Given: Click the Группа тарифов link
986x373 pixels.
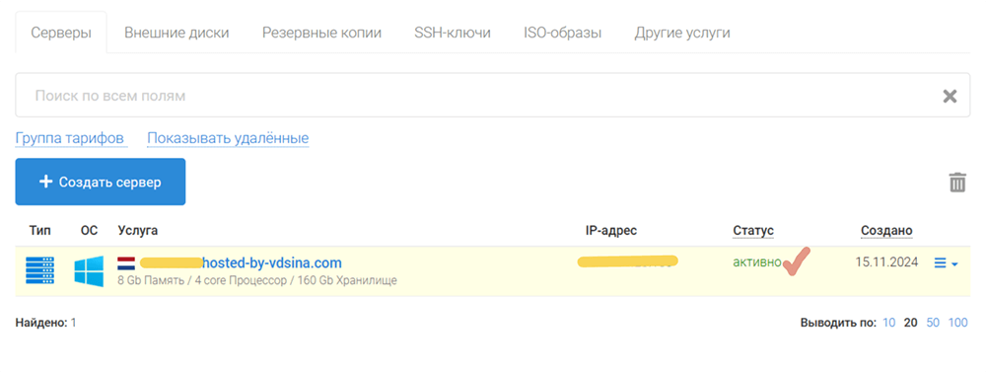Looking at the screenshot, I should click(x=70, y=138).
